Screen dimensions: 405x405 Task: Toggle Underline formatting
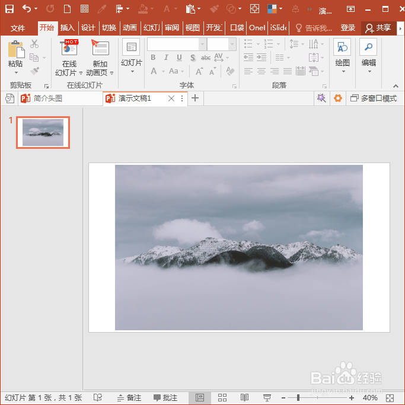[179, 58]
